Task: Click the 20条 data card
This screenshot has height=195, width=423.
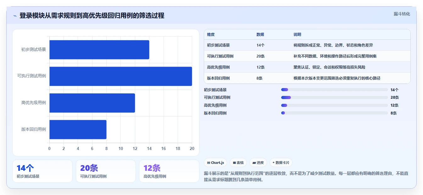Action: point(106,171)
